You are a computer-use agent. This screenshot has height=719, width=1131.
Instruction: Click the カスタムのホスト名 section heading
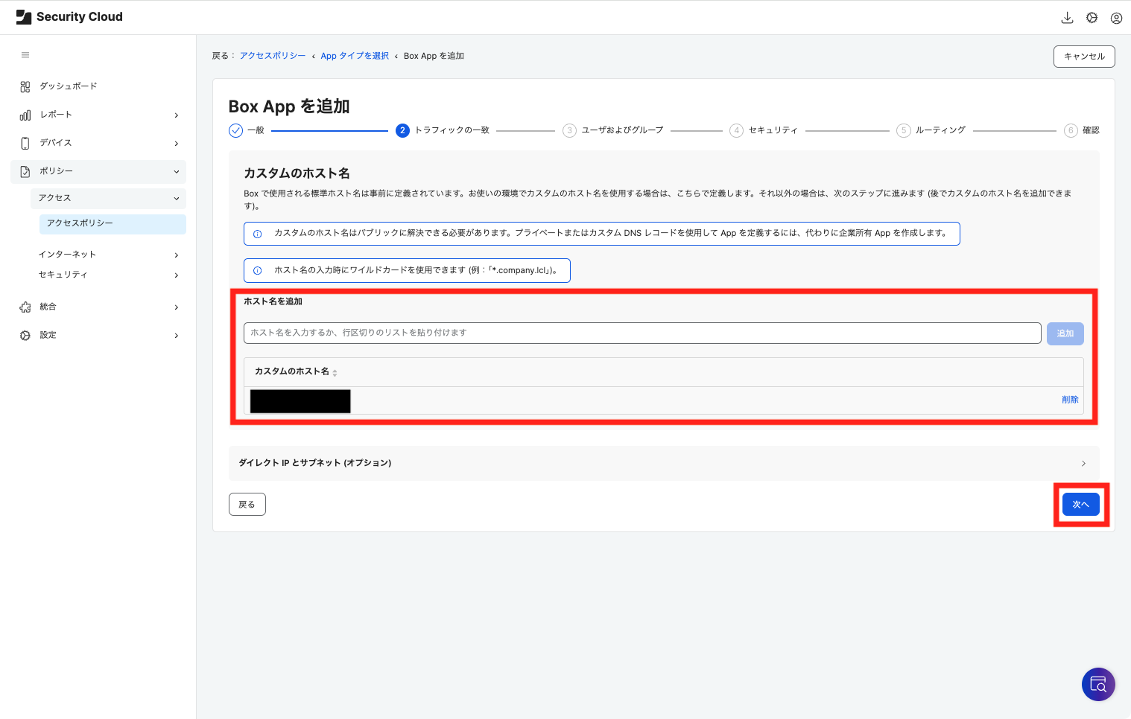[x=297, y=173]
